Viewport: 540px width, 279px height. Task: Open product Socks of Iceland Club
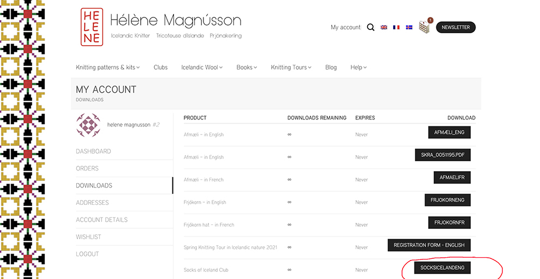206,270
